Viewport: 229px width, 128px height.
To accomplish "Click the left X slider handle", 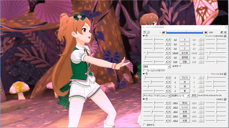I will click(154, 40).
